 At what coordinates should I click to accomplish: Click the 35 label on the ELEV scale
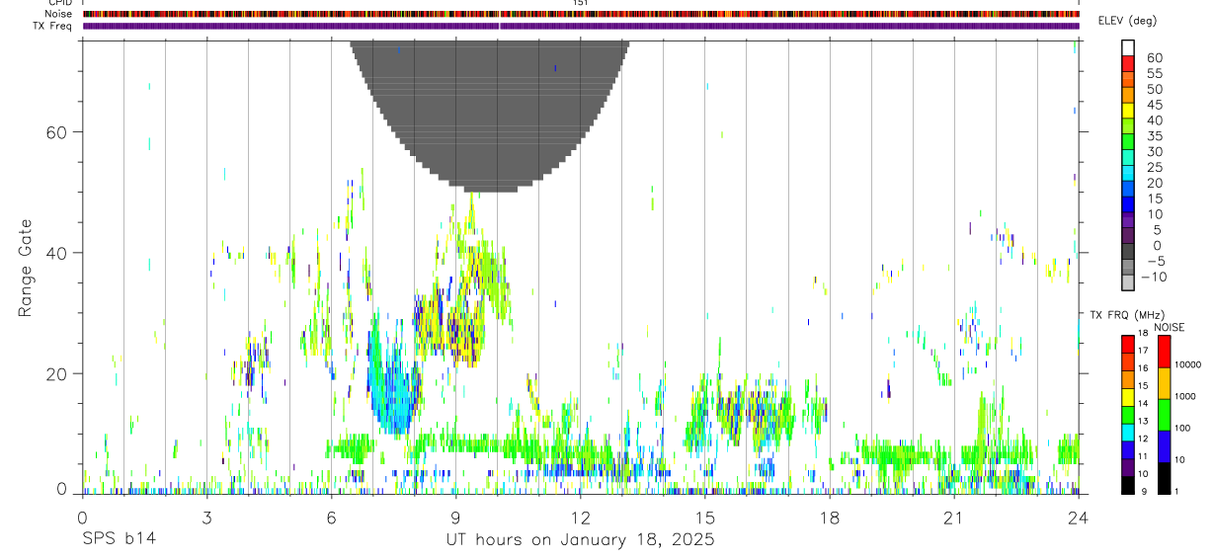1154,136
